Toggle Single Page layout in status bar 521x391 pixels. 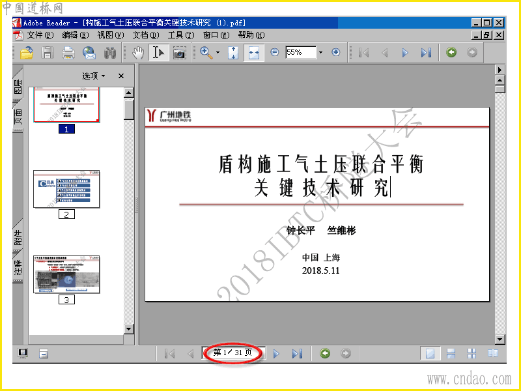click(430, 353)
